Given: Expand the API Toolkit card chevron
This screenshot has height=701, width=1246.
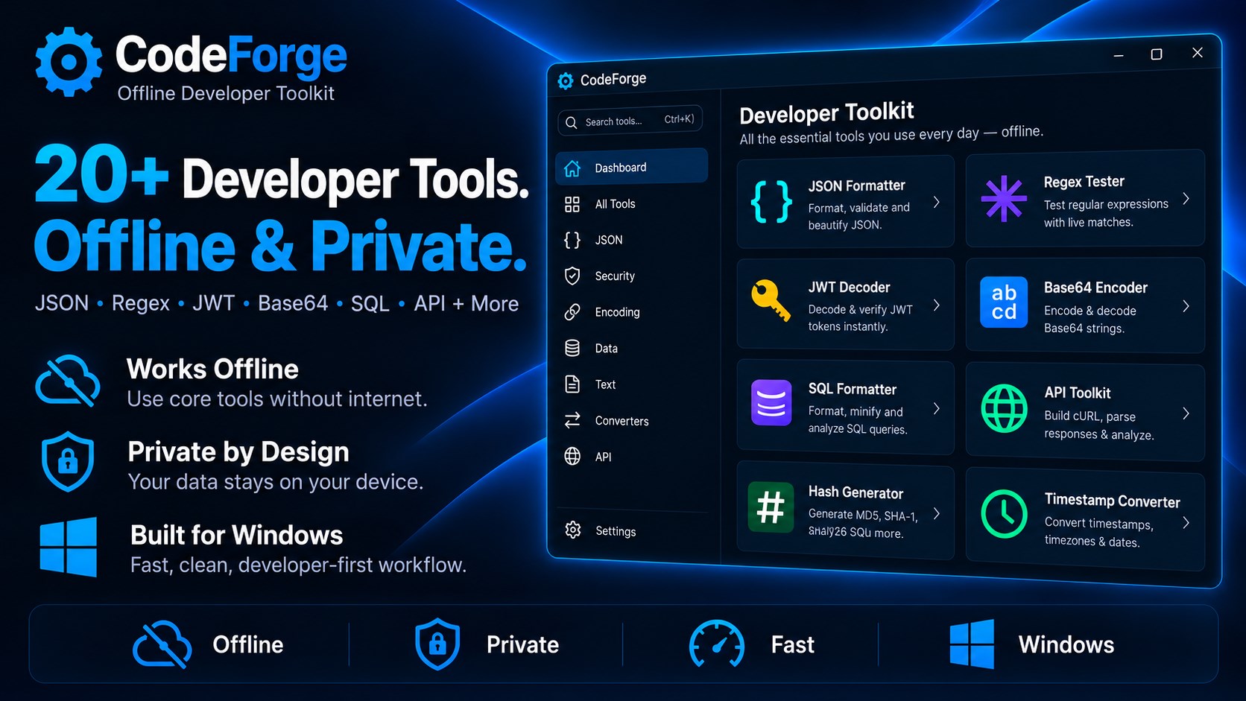Looking at the screenshot, I should [x=1186, y=413].
